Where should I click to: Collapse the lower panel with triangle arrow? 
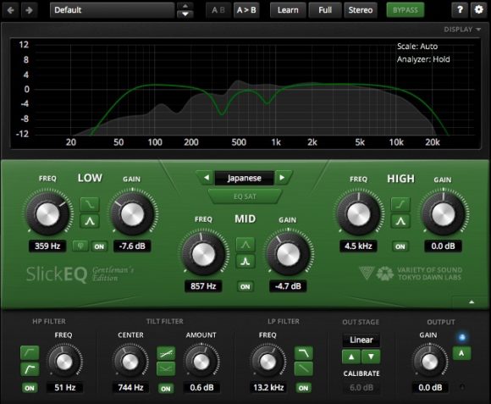[x=472, y=302]
